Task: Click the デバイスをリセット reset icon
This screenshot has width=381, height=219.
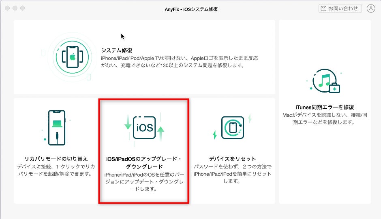Action: tap(233, 128)
